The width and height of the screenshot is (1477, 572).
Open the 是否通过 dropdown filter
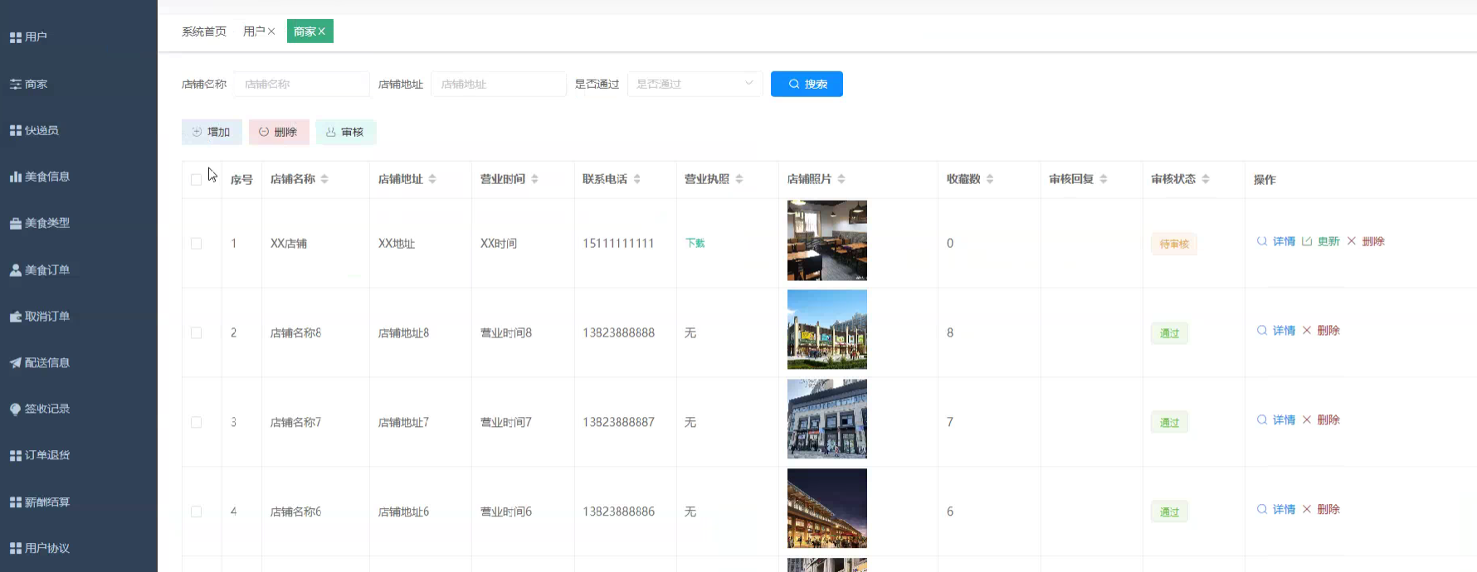(x=695, y=84)
